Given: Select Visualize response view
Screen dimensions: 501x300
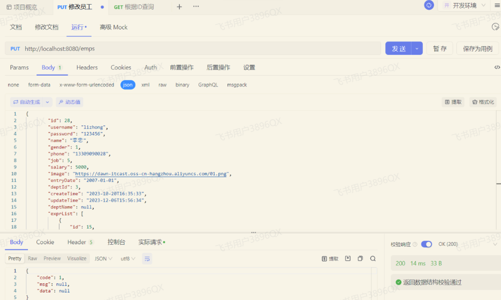Looking at the screenshot, I should coord(77,259).
